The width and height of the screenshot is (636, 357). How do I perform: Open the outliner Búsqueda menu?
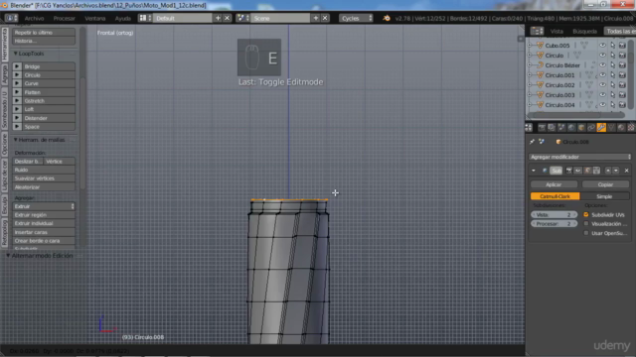pyautogui.click(x=584, y=31)
